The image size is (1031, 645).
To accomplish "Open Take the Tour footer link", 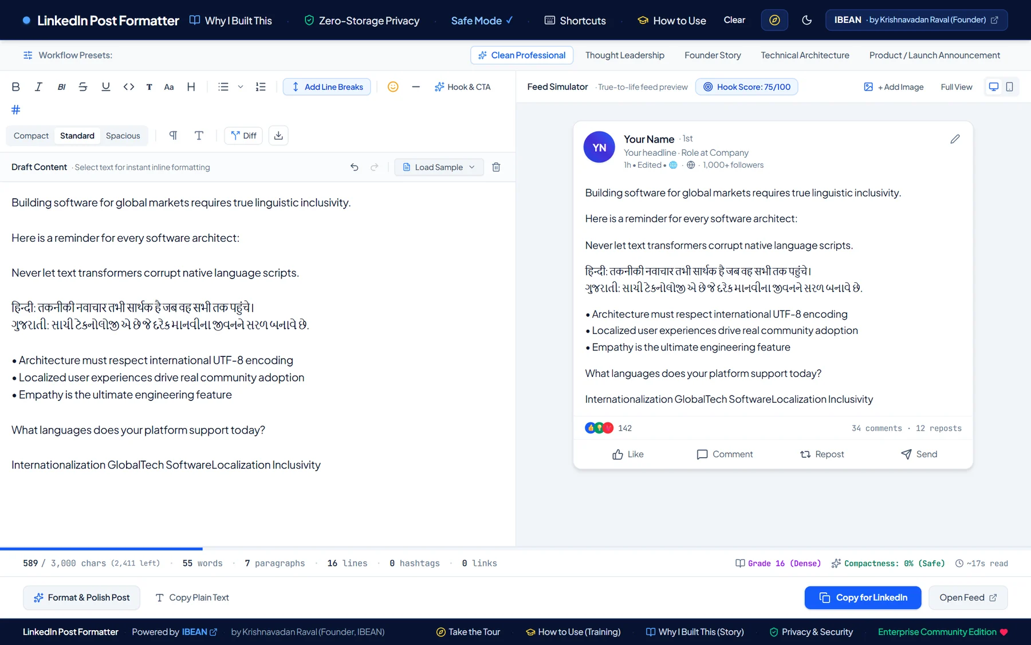I will click(x=468, y=632).
